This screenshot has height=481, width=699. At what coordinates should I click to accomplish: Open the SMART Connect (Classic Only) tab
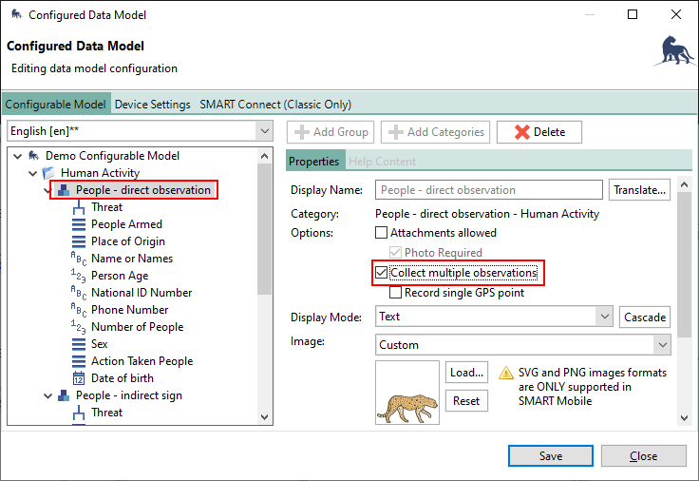(x=275, y=105)
